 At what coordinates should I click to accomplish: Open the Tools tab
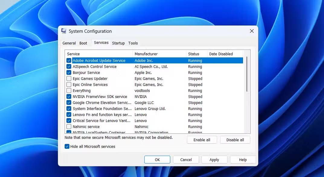click(x=133, y=43)
